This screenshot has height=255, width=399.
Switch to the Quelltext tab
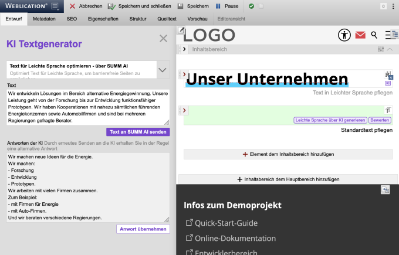(x=167, y=19)
